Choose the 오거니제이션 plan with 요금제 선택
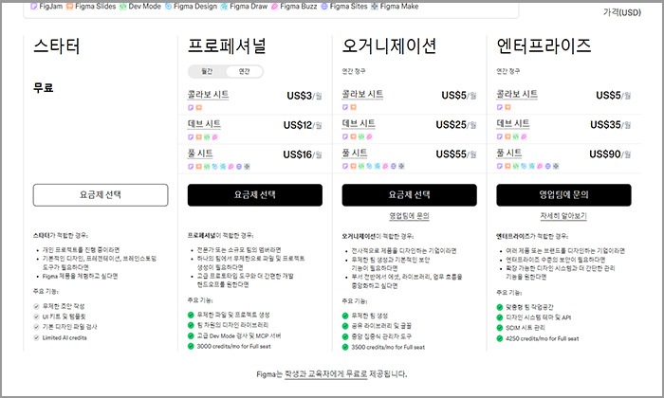The height and width of the screenshot is (398, 664). tap(410, 195)
